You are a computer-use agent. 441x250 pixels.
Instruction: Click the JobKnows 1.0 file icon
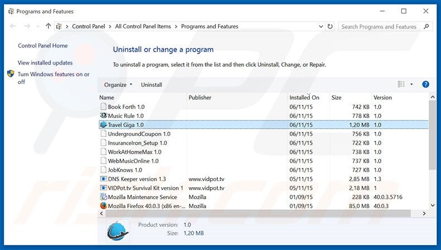point(103,170)
